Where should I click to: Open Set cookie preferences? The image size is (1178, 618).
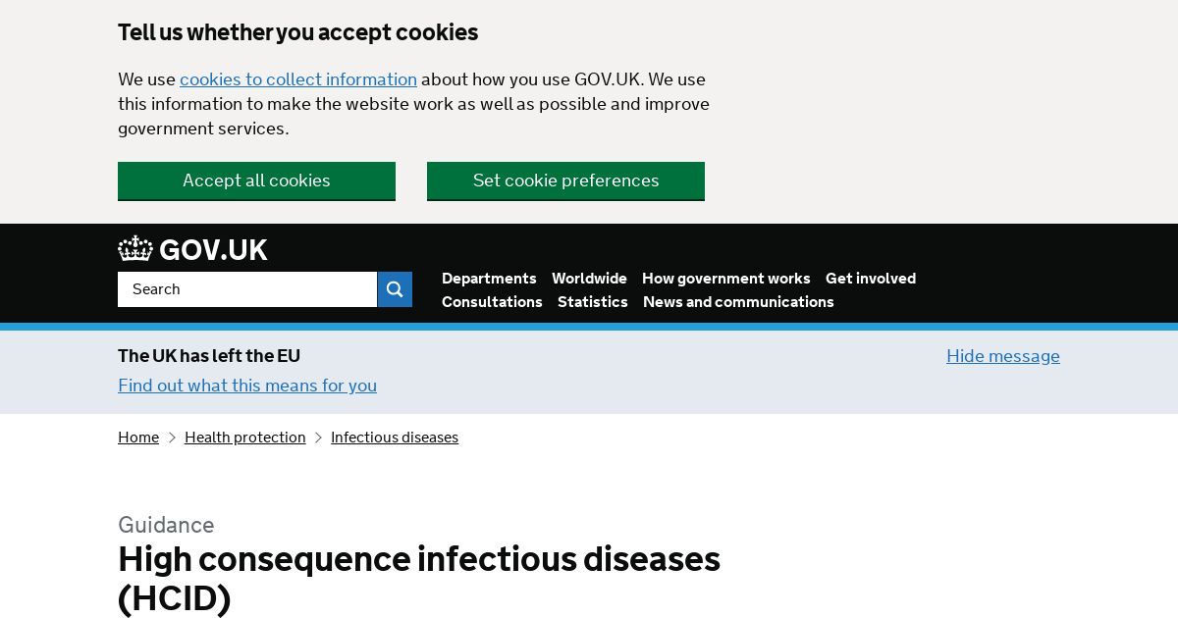(565, 180)
